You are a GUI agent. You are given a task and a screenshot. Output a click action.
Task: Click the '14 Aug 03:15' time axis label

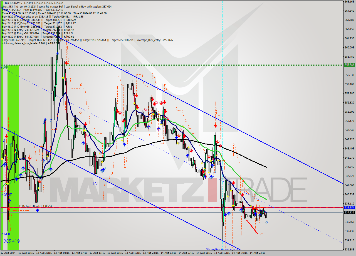point(169,253)
